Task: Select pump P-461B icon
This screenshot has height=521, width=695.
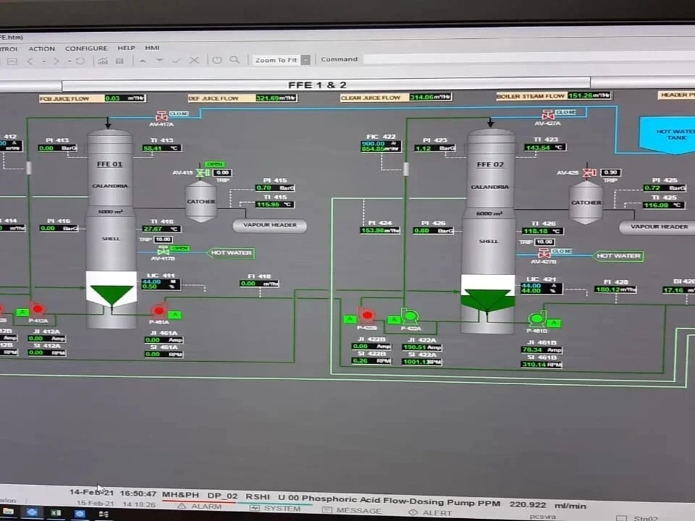Action: coord(537,319)
